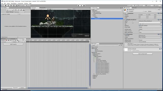The height and width of the screenshot is (91, 163).
Task: Open the Component menu
Action: click(20, 3)
